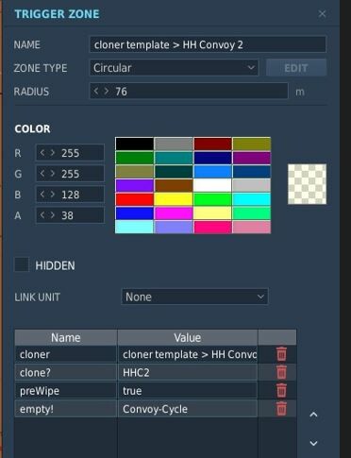Open the ZONE TYPE dropdown
The width and height of the screenshot is (351, 458).
[175, 68]
